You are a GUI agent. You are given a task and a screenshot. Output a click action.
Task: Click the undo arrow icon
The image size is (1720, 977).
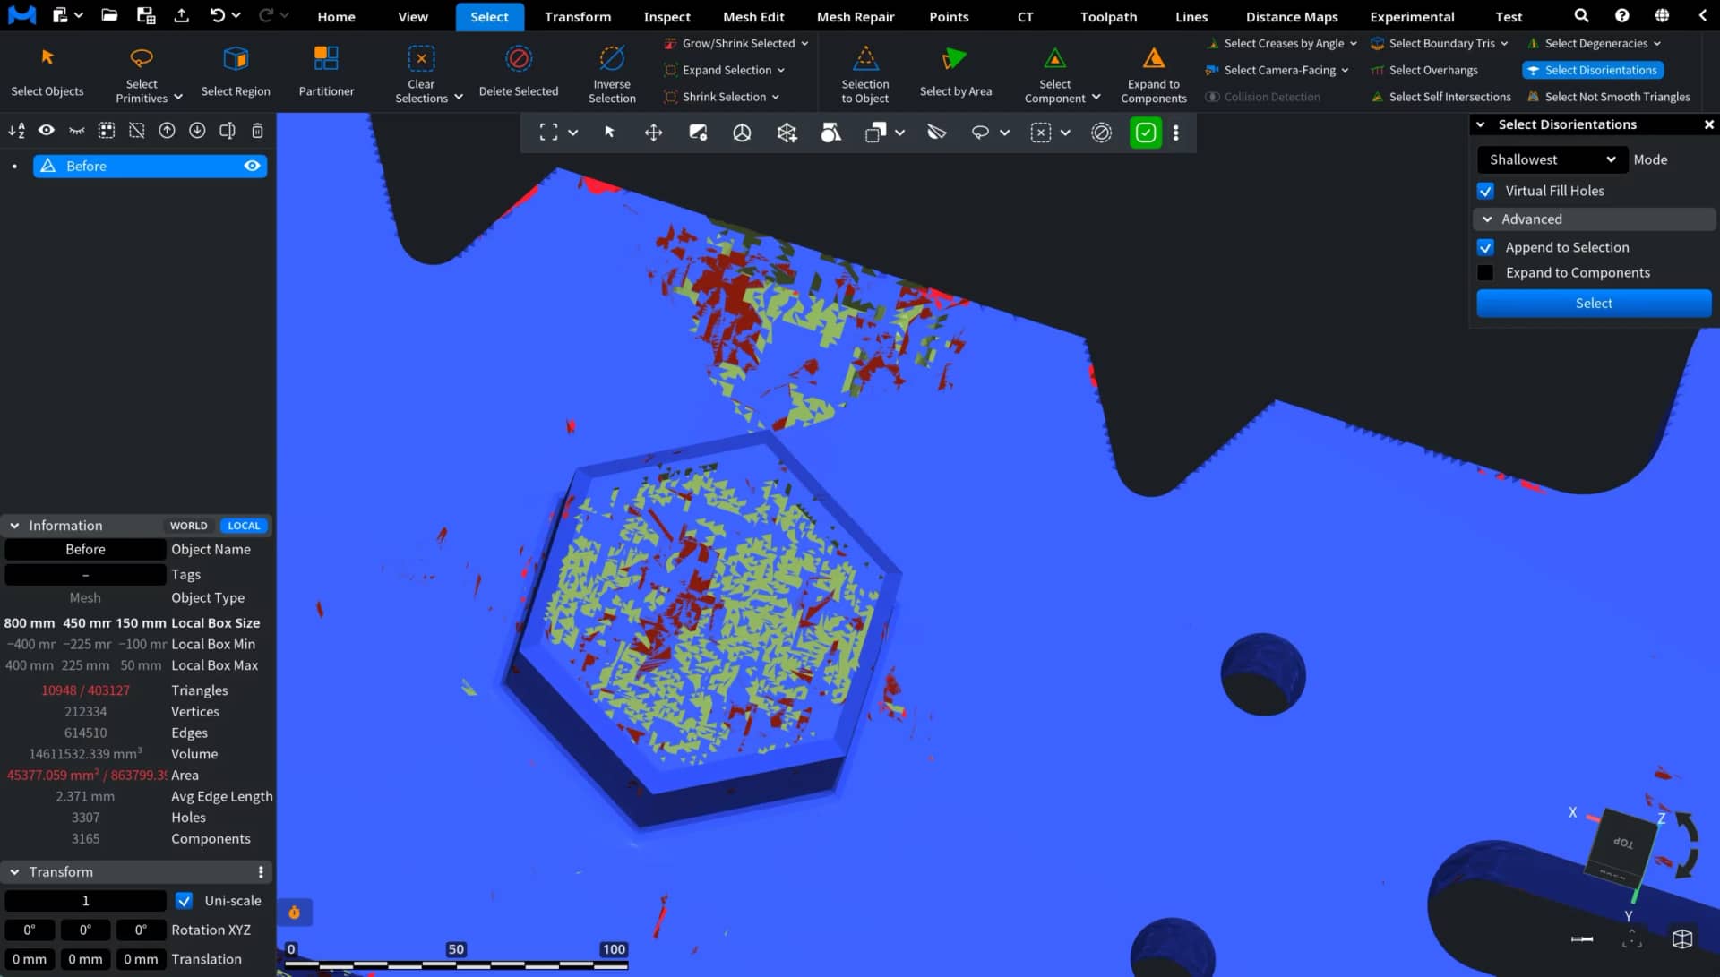pyautogui.click(x=217, y=15)
